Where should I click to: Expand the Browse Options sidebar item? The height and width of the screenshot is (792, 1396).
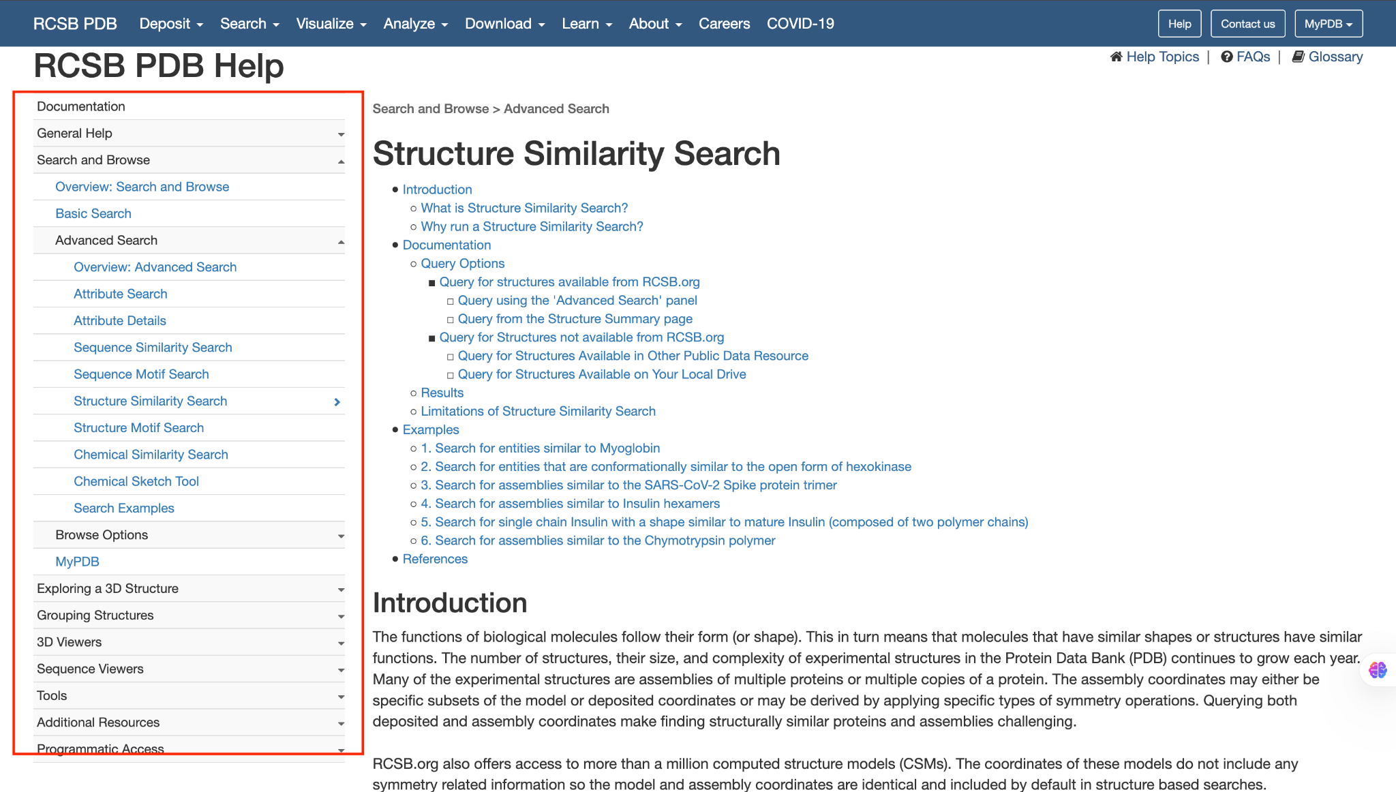(x=340, y=536)
